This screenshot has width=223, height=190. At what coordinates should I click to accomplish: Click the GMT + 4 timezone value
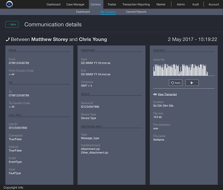pos(86,85)
